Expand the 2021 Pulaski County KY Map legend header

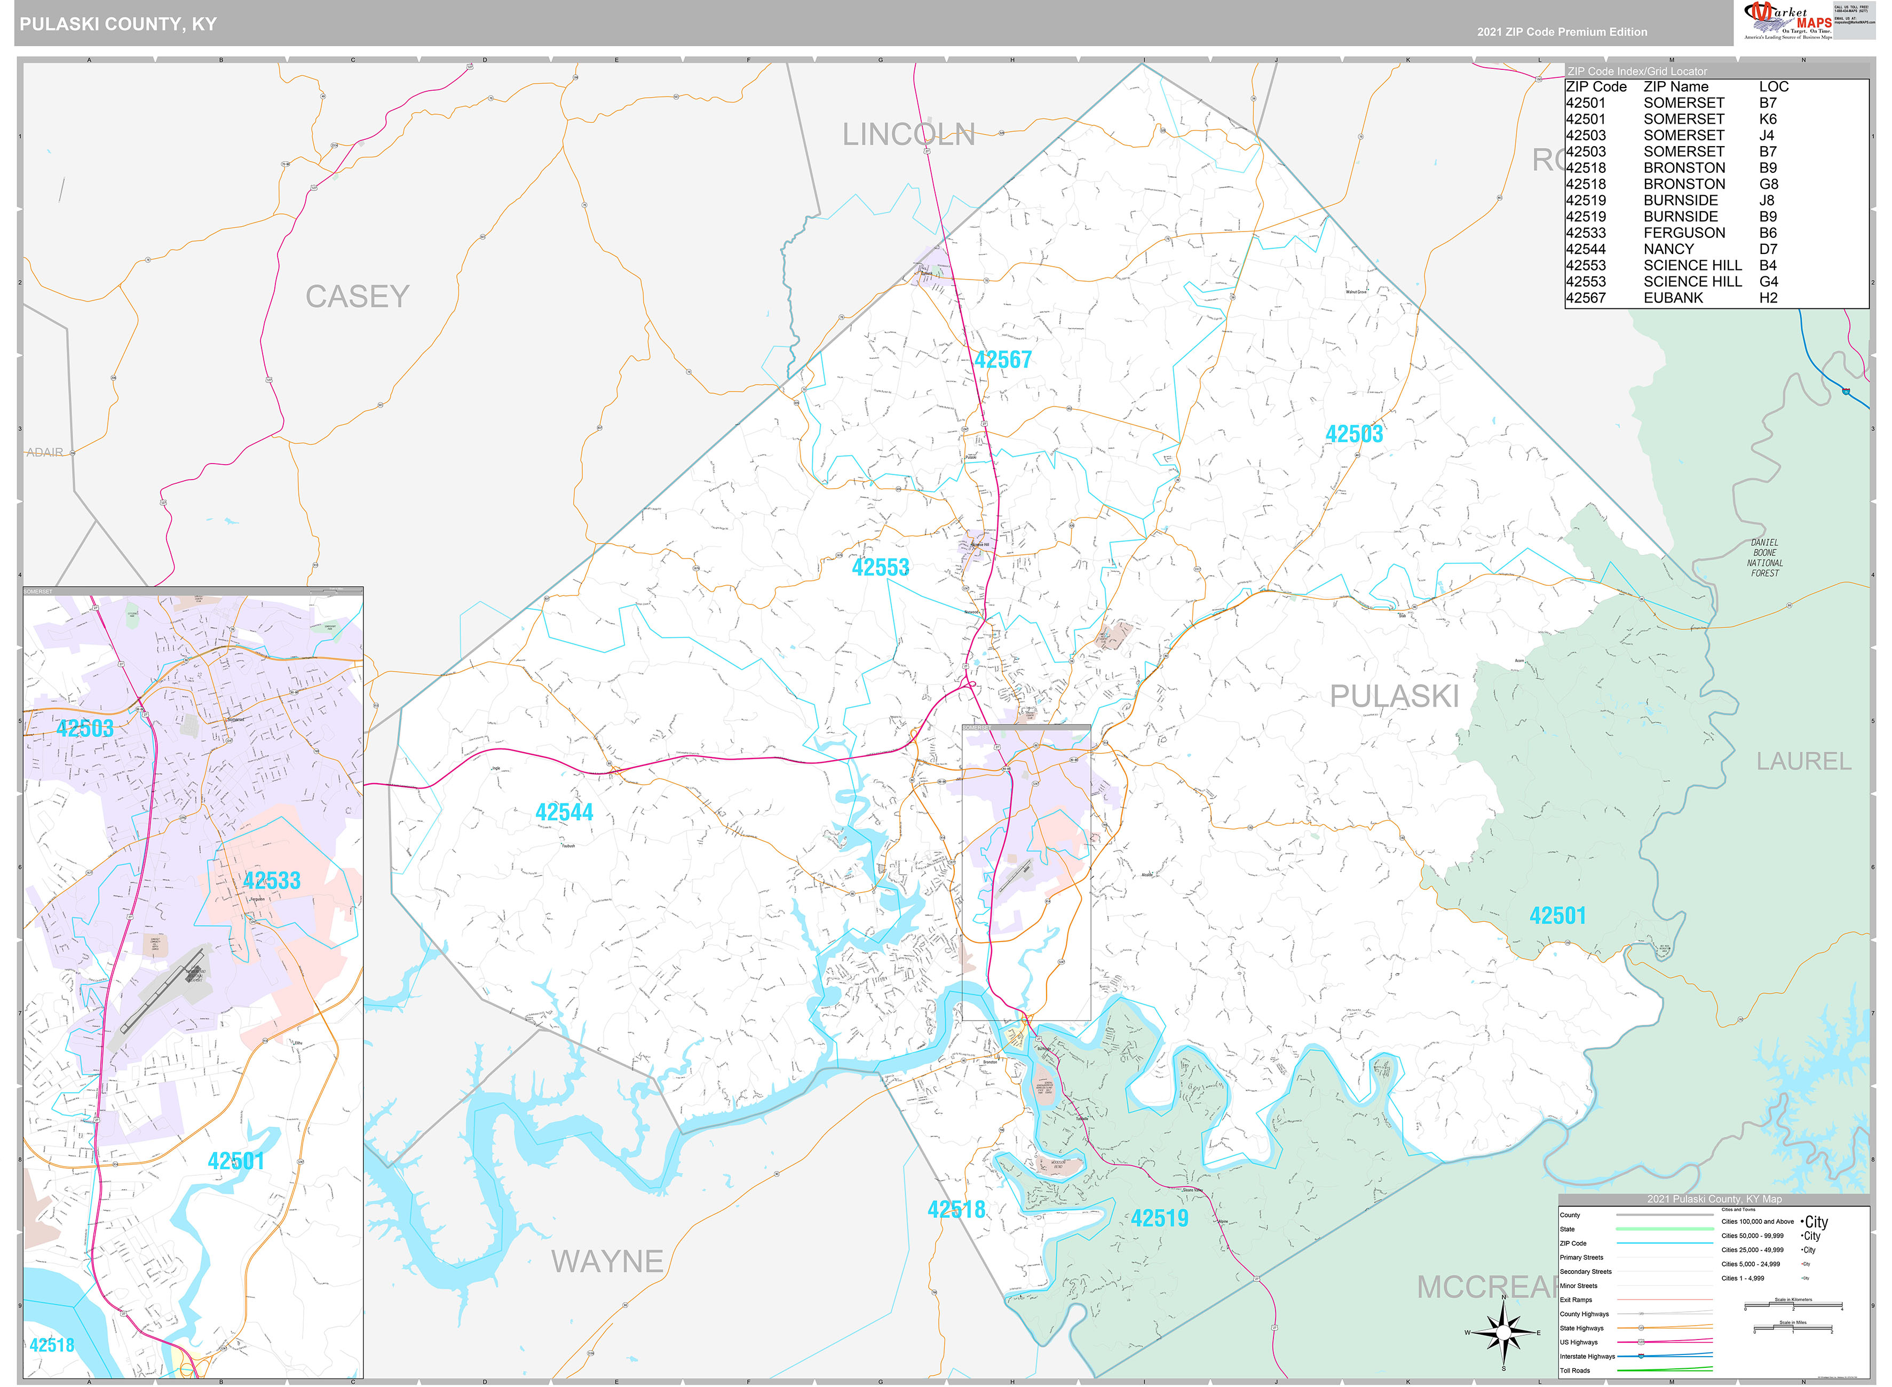(x=1716, y=1200)
